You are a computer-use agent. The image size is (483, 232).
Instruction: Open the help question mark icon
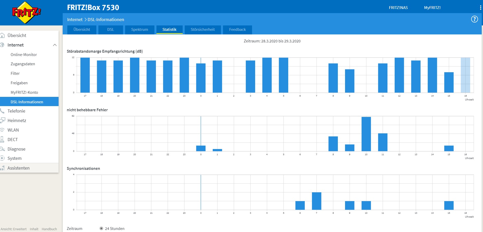point(474,19)
